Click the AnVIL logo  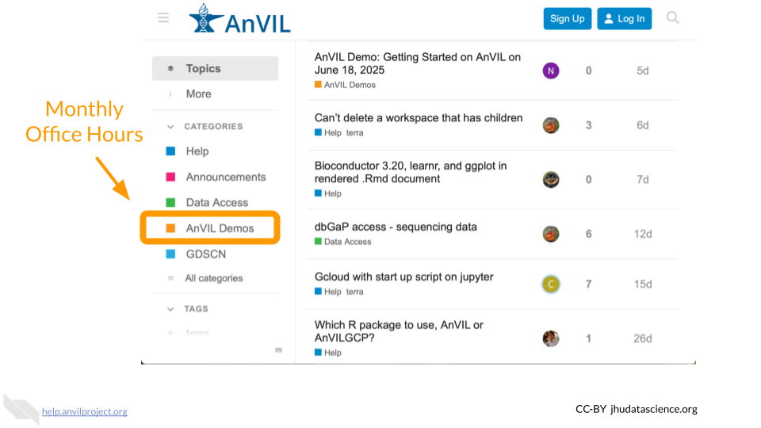pos(239,19)
